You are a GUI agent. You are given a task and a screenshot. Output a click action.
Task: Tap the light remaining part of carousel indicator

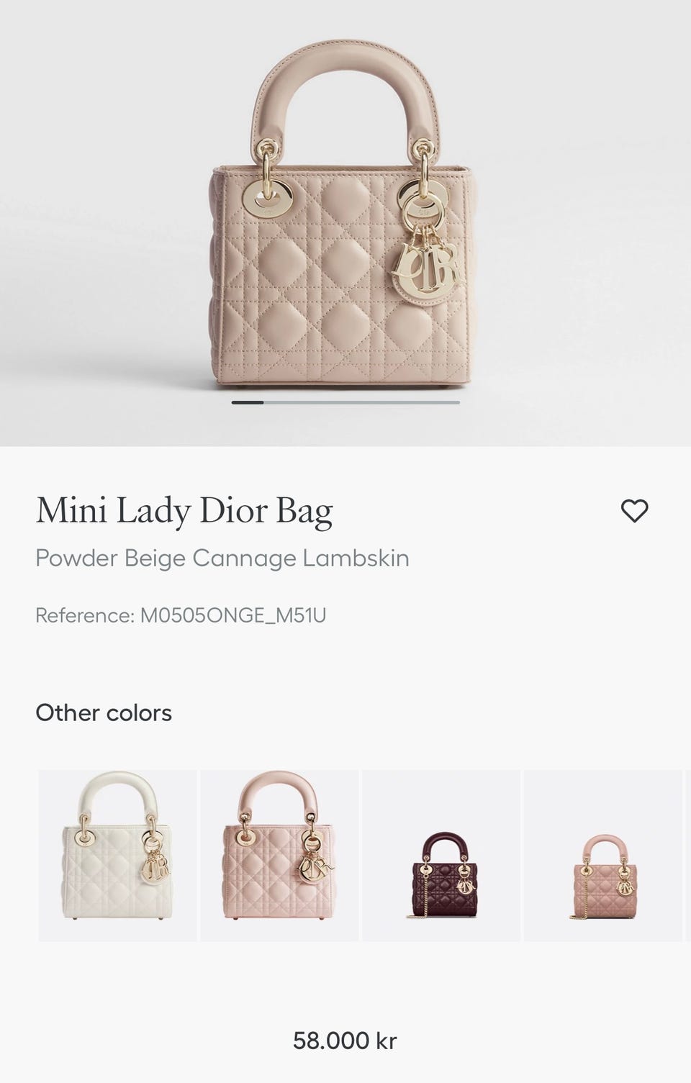361,402
